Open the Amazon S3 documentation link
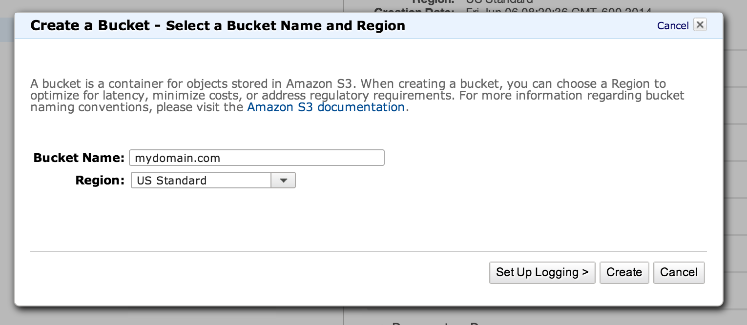The image size is (747, 325). point(326,107)
